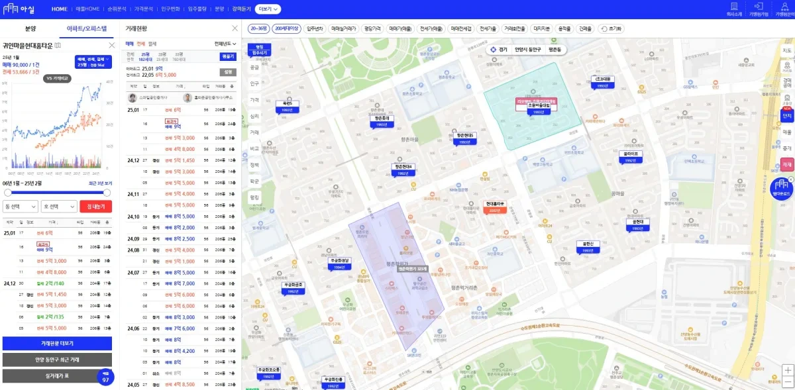The height and width of the screenshot is (390, 795).
Task: Switch to the 분양 tab in left panel
Action: click(x=30, y=28)
